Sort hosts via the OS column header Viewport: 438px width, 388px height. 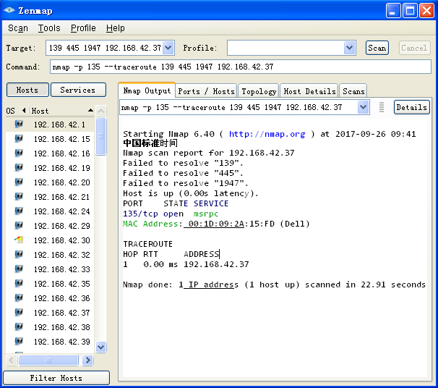[10, 111]
